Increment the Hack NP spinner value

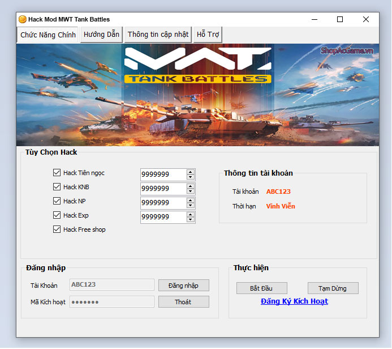pyautogui.click(x=191, y=201)
